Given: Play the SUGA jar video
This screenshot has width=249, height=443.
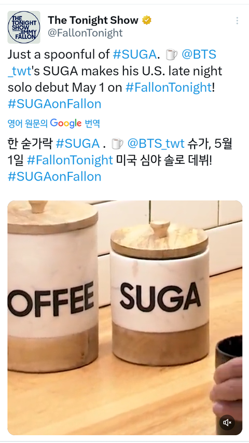Looking at the screenshot, I should (125, 317).
